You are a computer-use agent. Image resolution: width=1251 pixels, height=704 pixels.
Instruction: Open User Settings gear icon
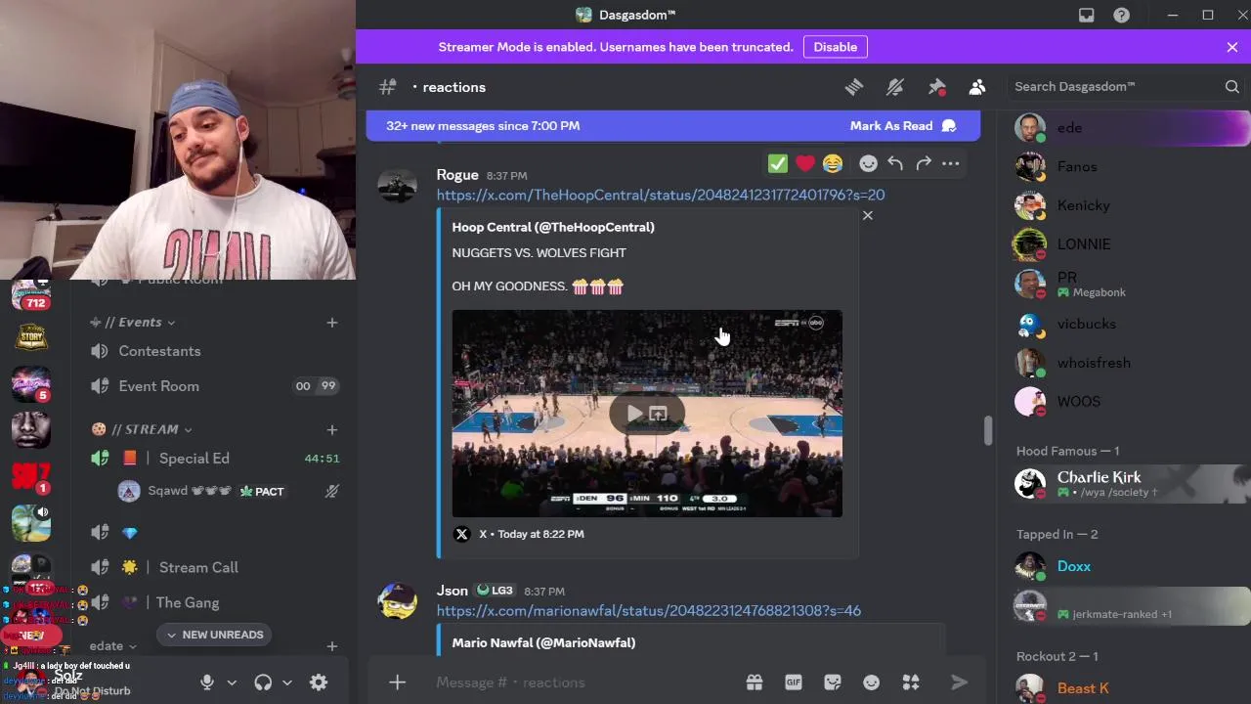[x=319, y=682]
